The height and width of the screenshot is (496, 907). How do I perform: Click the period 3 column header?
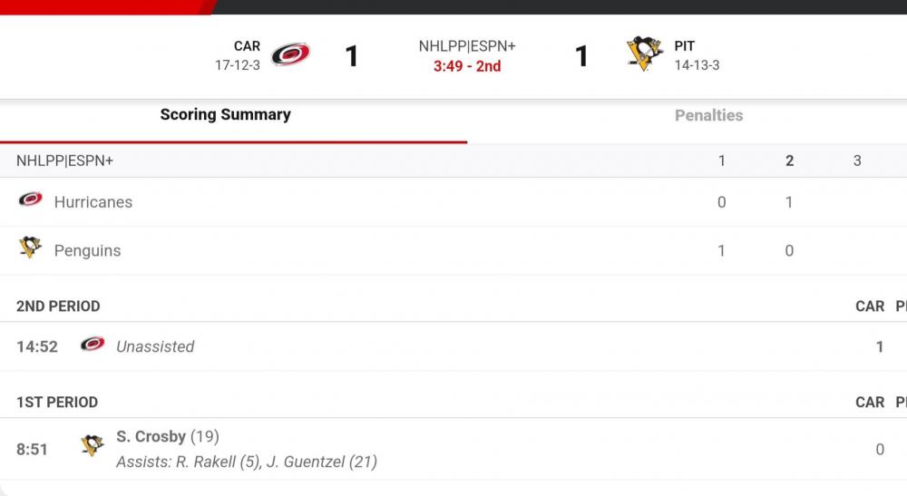(x=857, y=160)
